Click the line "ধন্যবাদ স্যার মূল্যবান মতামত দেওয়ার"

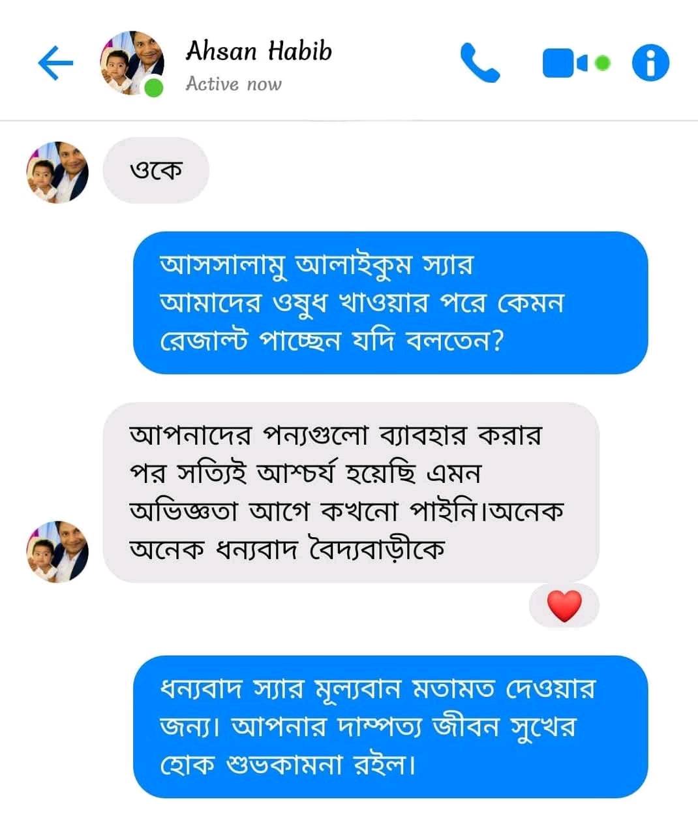coord(377,688)
